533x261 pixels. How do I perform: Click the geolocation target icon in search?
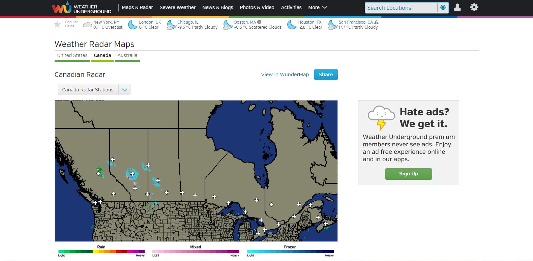pyautogui.click(x=443, y=7)
